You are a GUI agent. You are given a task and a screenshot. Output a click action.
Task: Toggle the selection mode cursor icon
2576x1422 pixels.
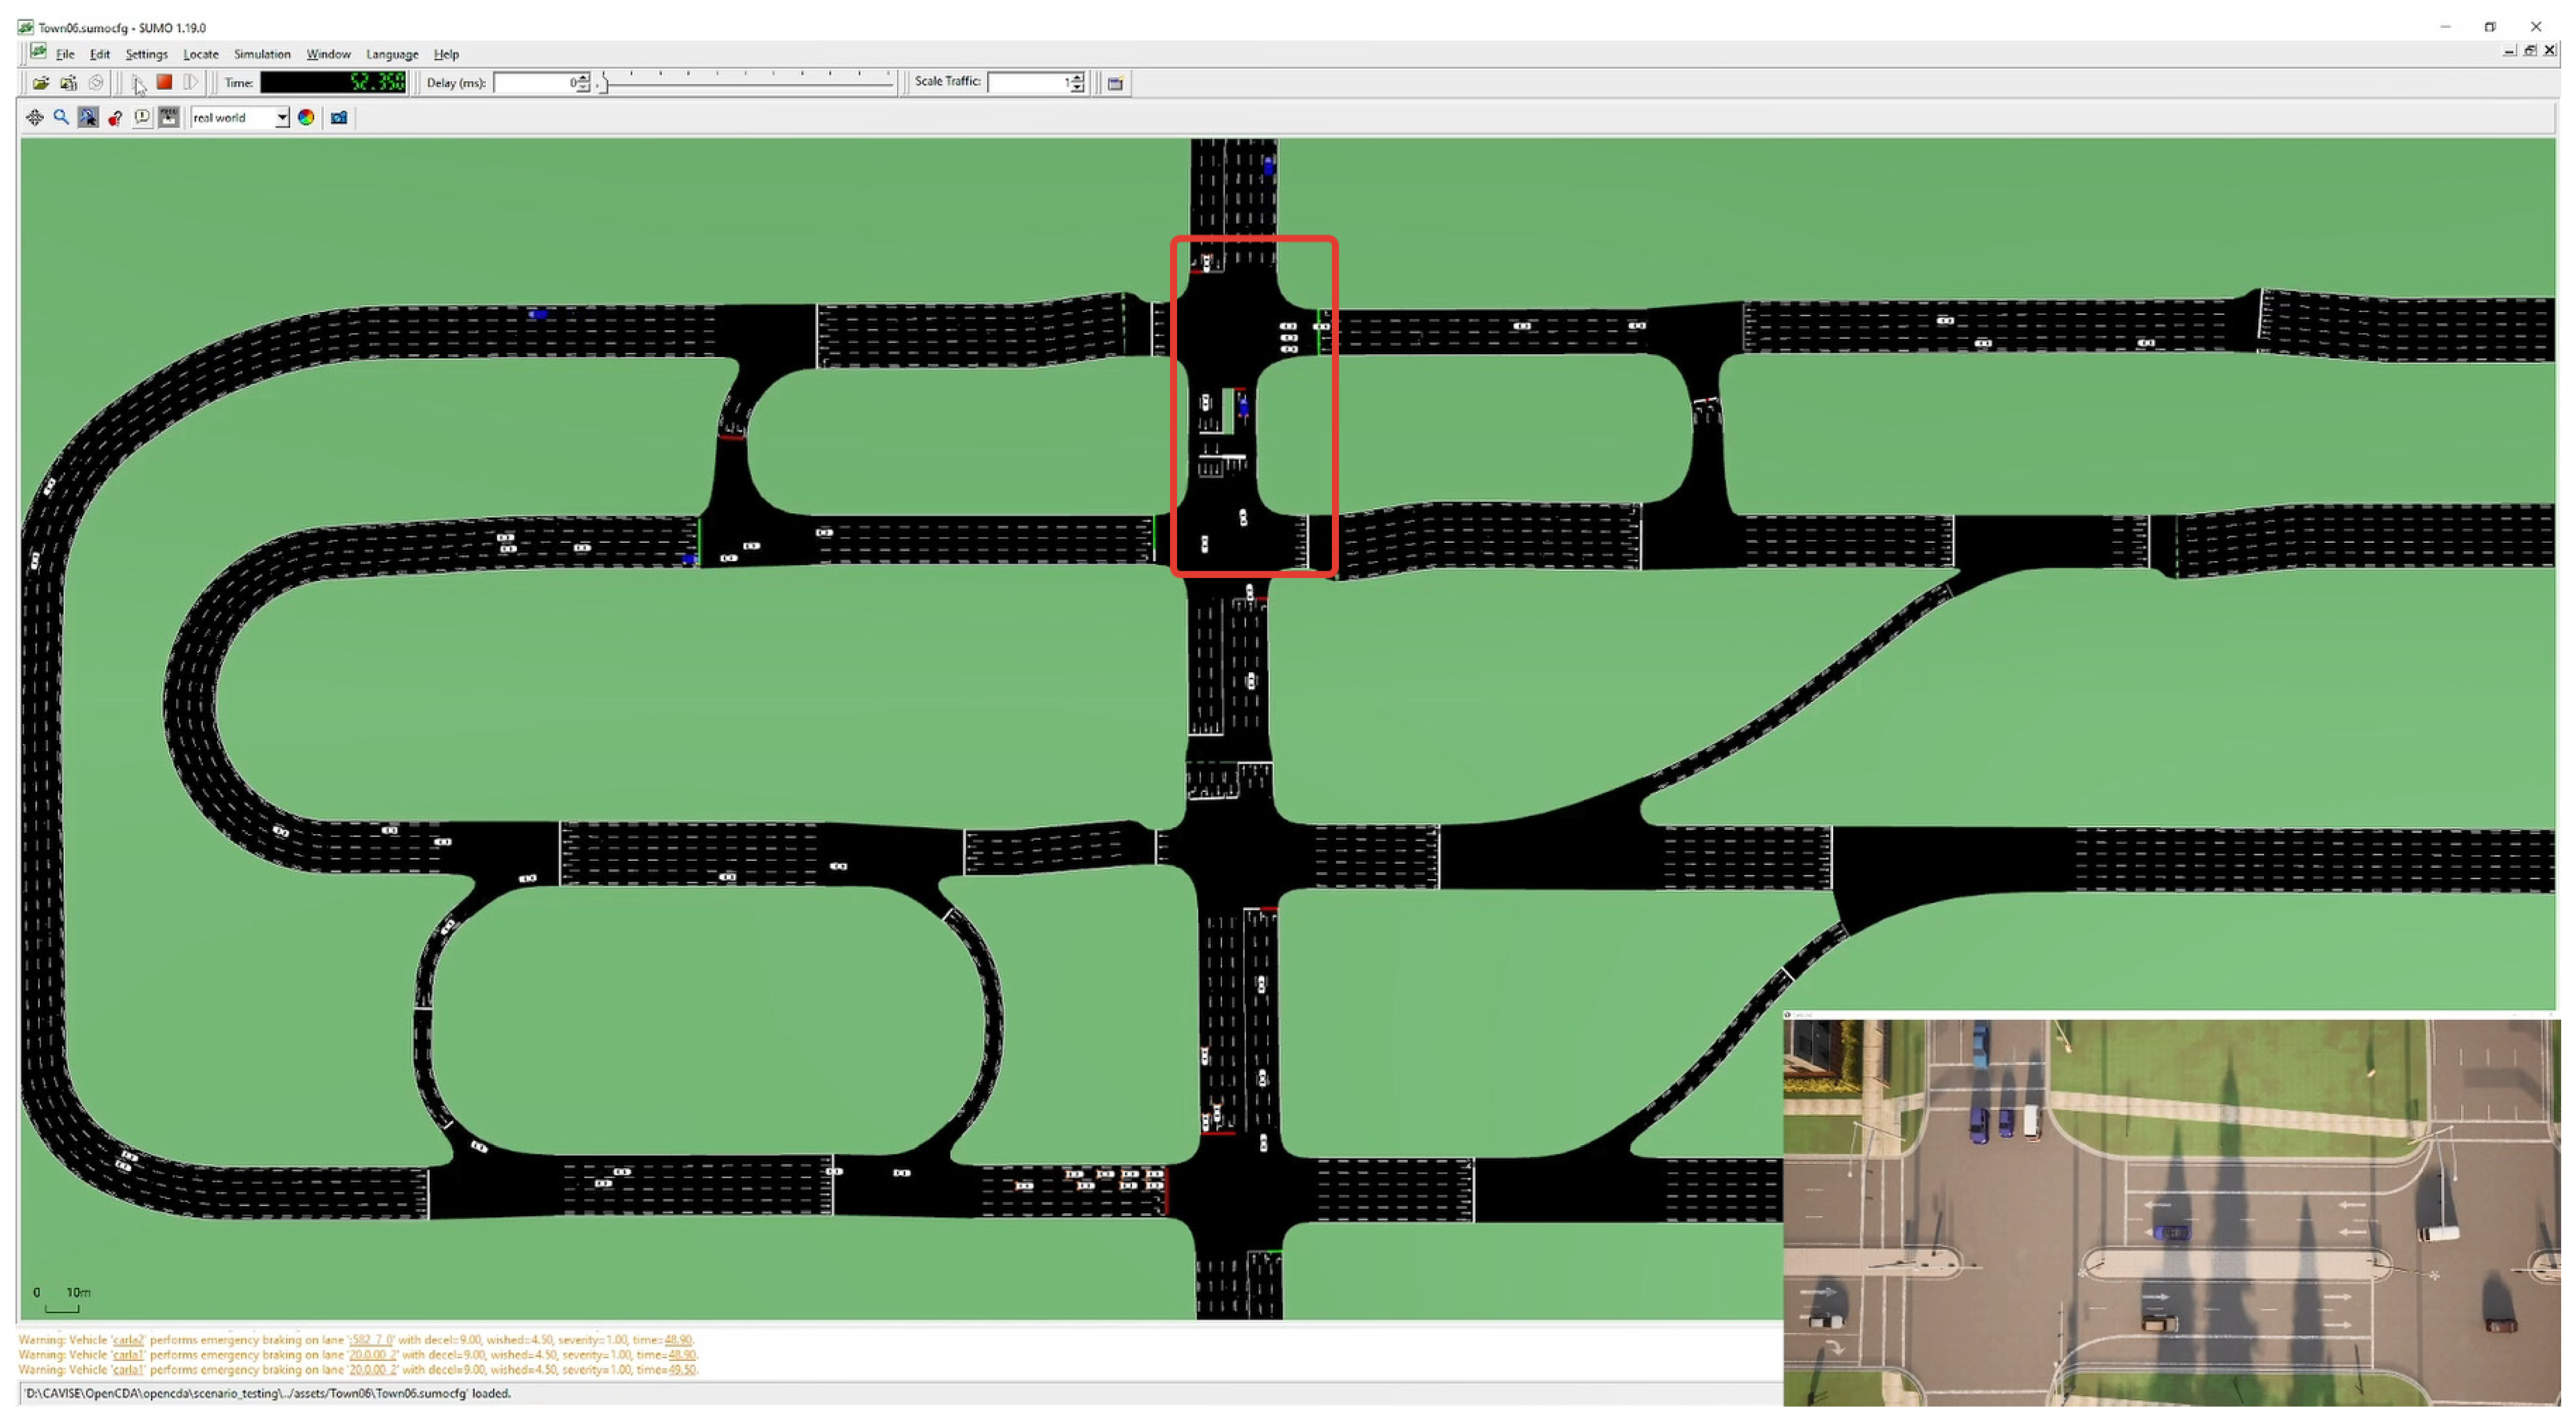[x=88, y=118]
